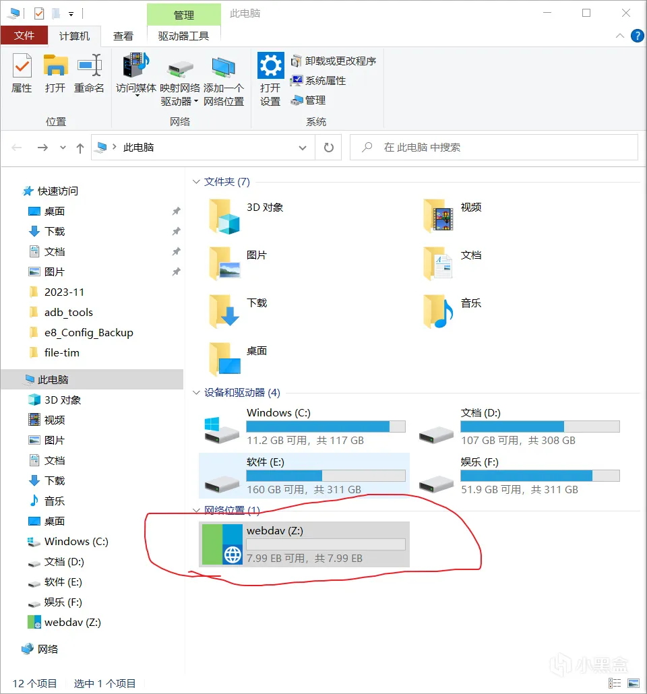The image size is (647, 694).
Task: Select the 下载 downloads folder in main pane
Action: (239, 311)
